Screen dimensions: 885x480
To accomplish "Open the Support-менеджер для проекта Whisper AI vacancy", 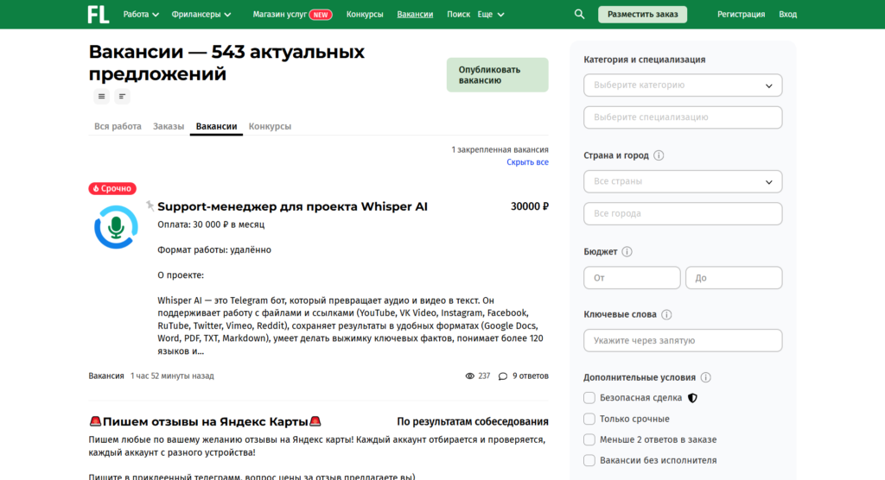I will [x=292, y=206].
